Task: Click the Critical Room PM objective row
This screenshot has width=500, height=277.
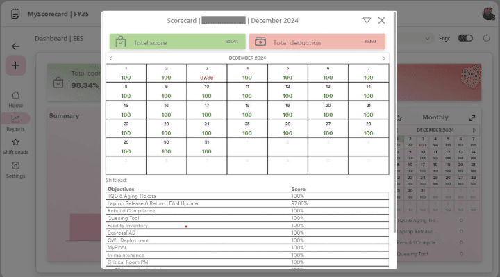Action: click(247, 262)
